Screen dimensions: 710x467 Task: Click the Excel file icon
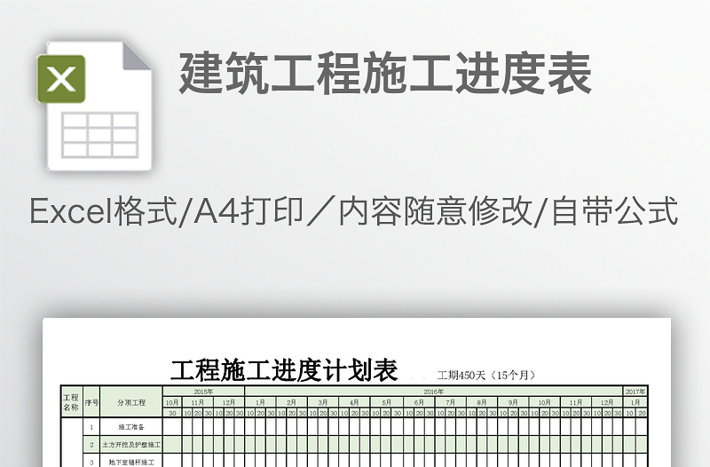pos(95,106)
